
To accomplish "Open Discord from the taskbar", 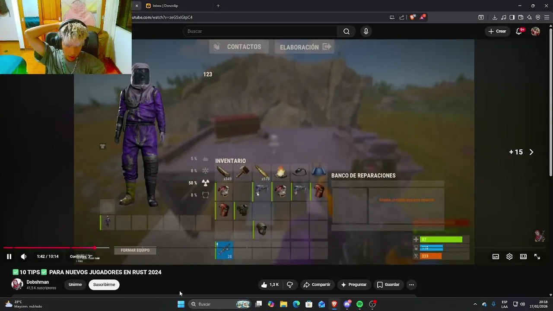I will pos(347,304).
